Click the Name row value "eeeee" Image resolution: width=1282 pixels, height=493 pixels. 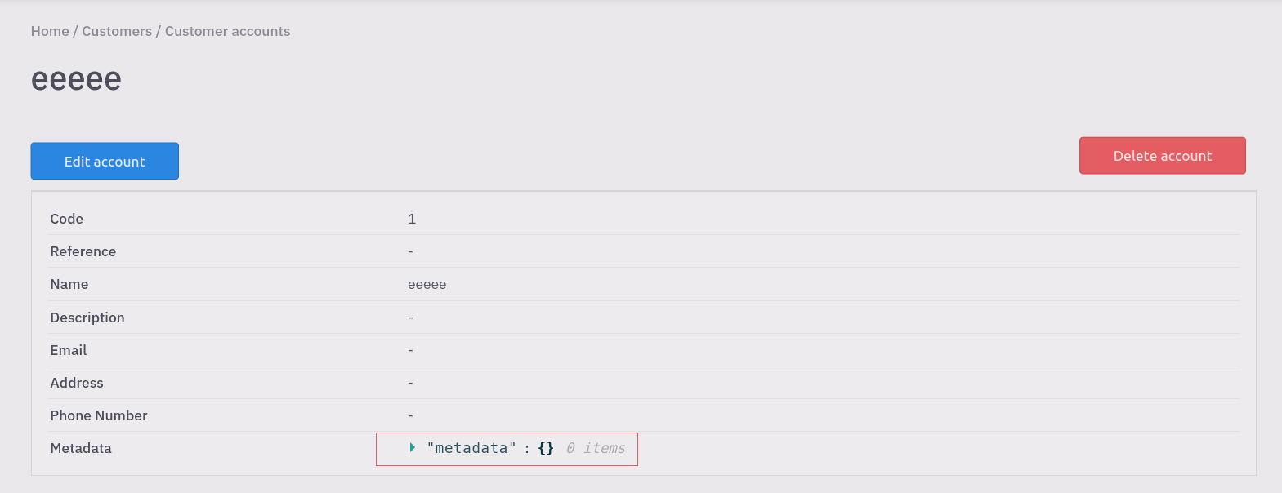click(427, 284)
